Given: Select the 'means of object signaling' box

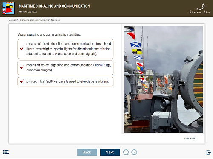Looking at the screenshot, I should click(66, 68).
